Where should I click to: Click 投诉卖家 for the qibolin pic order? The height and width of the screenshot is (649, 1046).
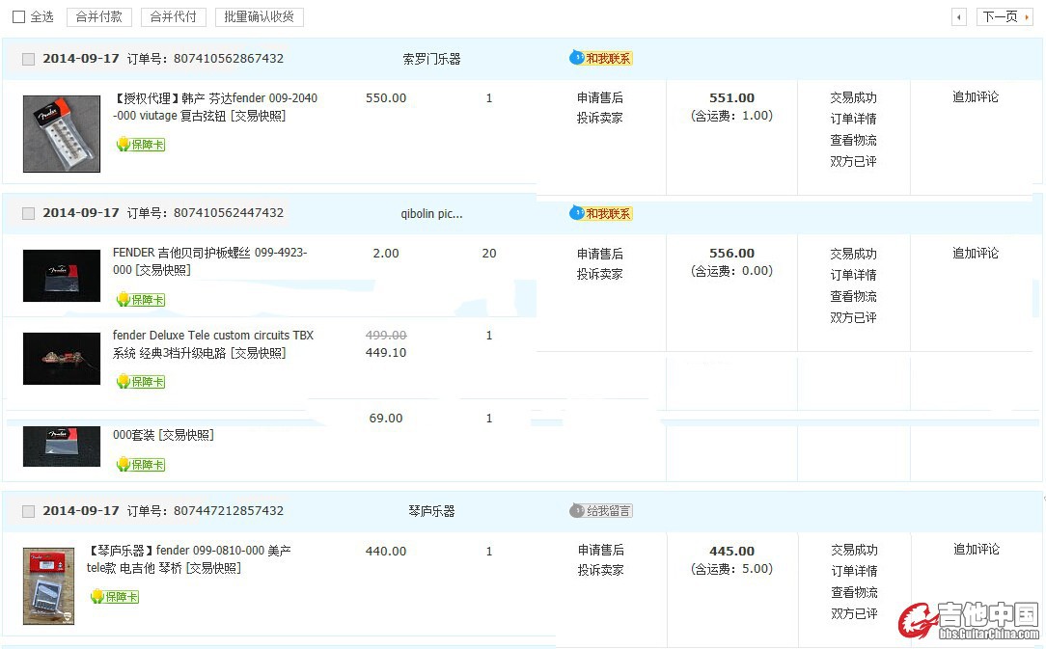pyautogui.click(x=600, y=274)
